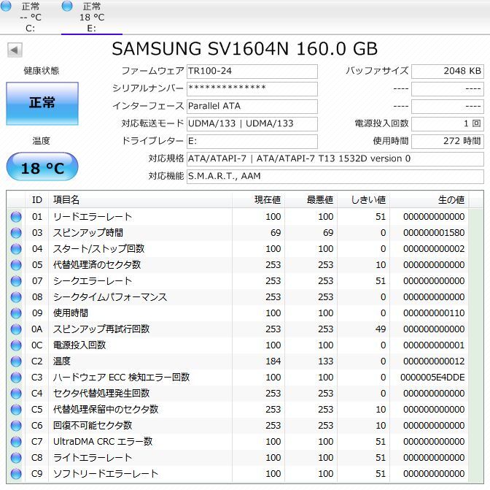Image resolution: width=490 pixels, height=490 pixels.
Task: Click status icon for ソフトリードエラーレート row
Action: tap(16, 474)
